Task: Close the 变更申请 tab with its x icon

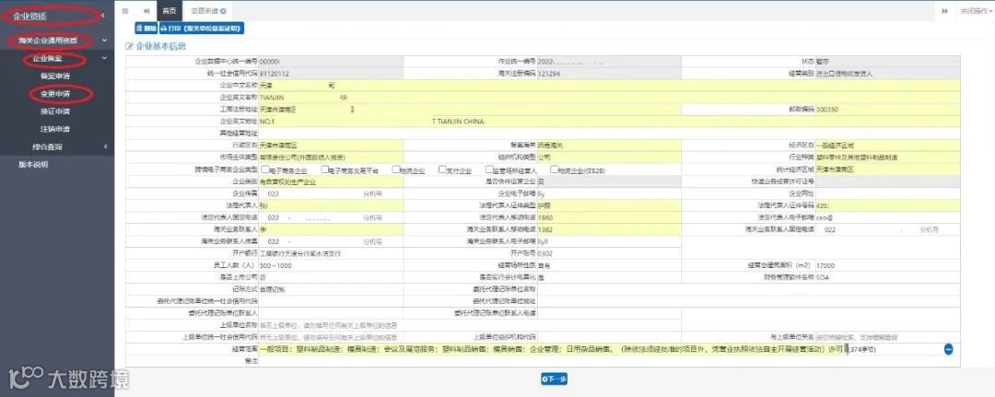Action: click(x=223, y=11)
